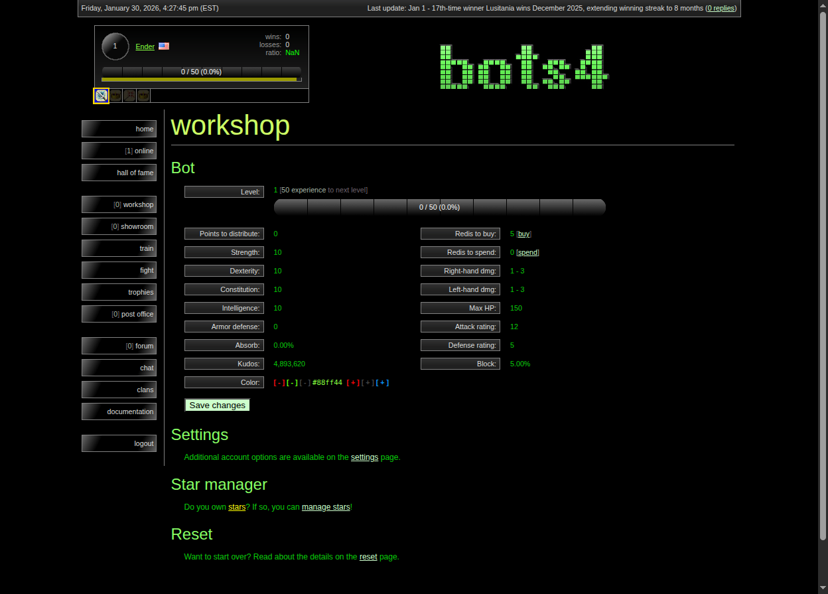Click the US flag next to Ender
The image size is (828, 594).
[x=164, y=46]
